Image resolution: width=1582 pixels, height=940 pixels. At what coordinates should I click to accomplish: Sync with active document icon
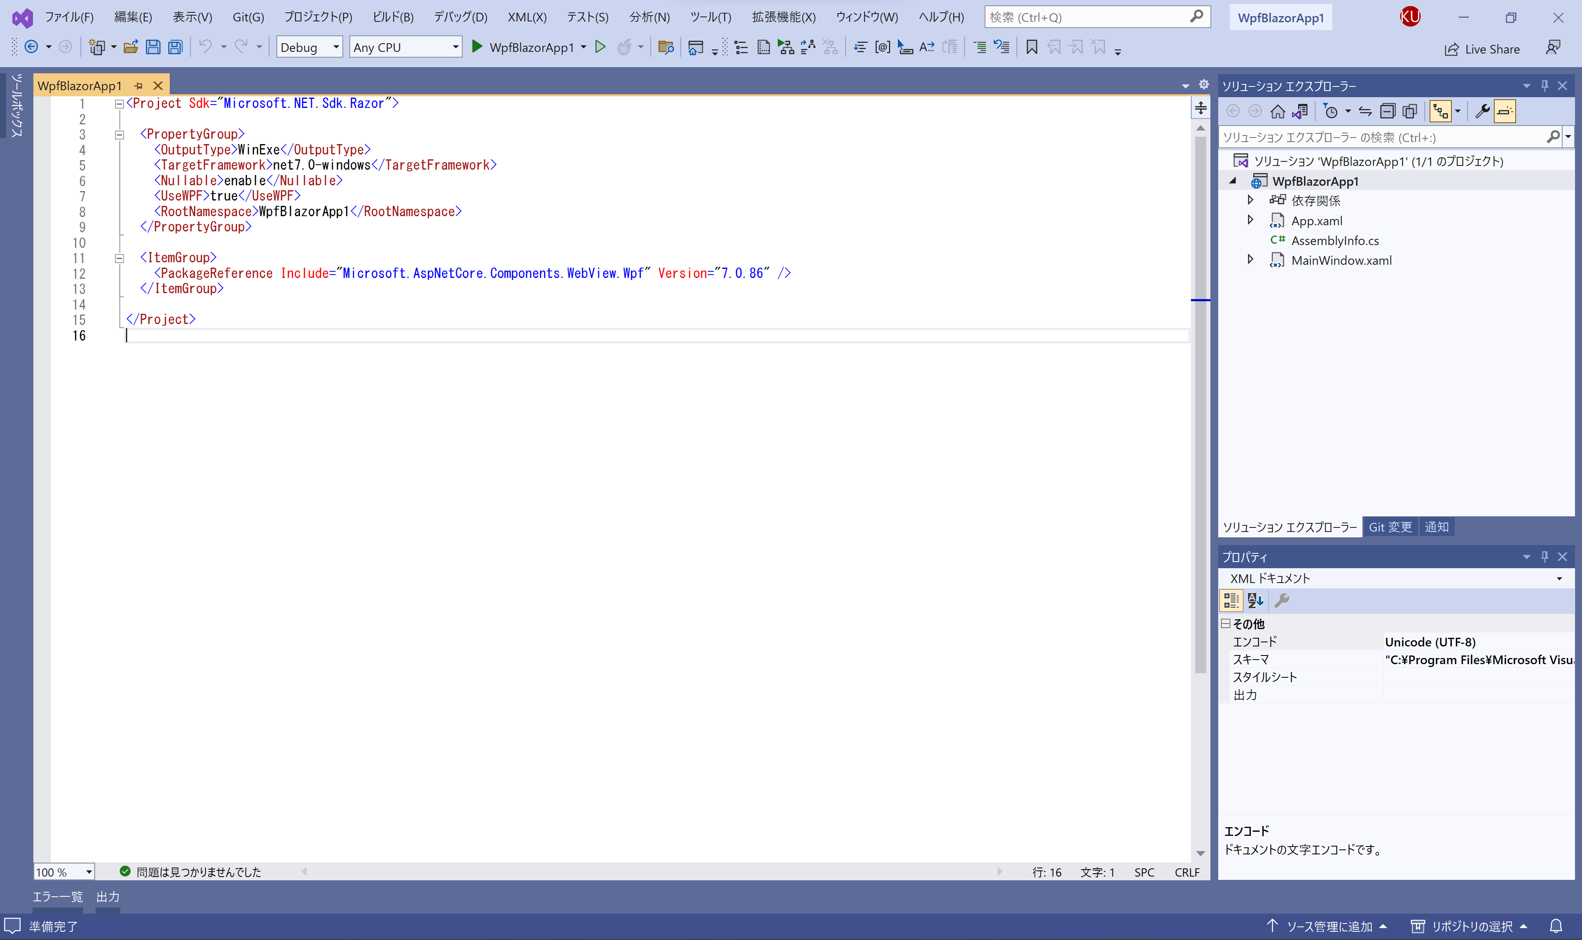(x=1365, y=112)
